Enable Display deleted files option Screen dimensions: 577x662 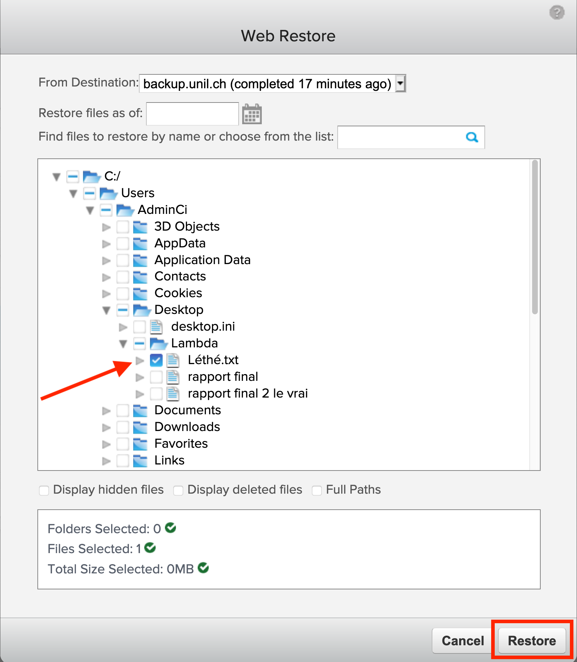coord(178,490)
